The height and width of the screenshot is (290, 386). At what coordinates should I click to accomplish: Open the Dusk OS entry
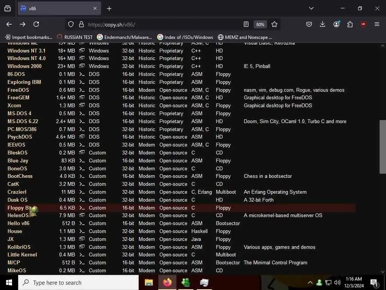[x=17, y=200]
